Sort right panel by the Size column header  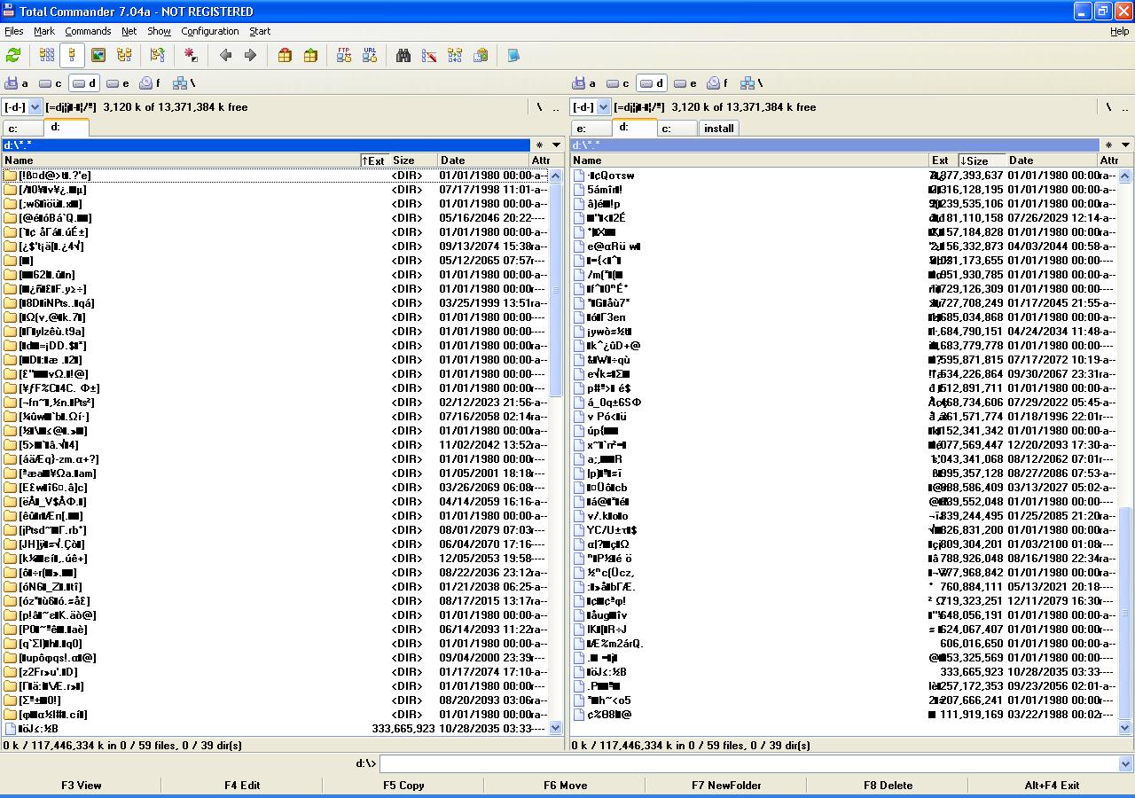tap(982, 160)
